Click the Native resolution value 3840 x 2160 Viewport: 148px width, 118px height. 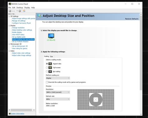coord(50,106)
